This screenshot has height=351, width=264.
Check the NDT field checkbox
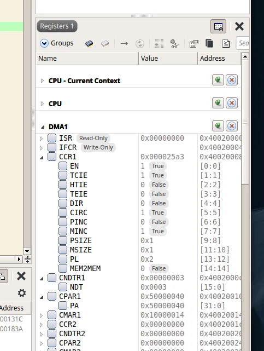click(63, 287)
